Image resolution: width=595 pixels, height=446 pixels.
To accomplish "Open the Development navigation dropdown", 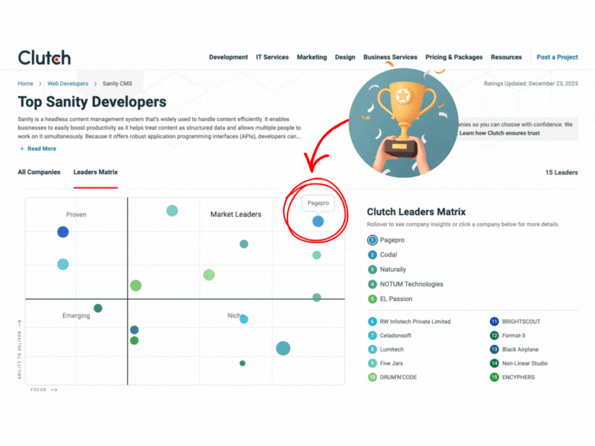I will click(x=228, y=56).
